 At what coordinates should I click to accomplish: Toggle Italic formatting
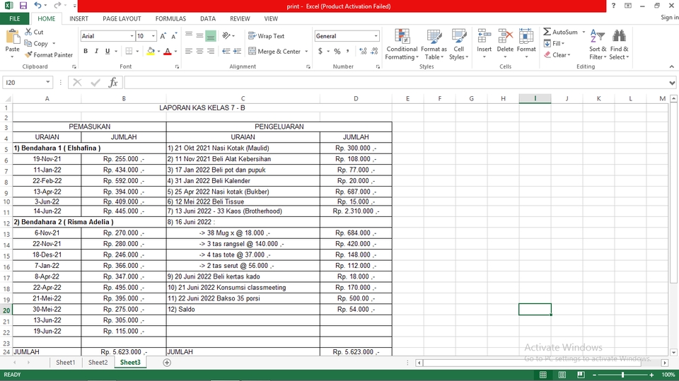coord(97,51)
